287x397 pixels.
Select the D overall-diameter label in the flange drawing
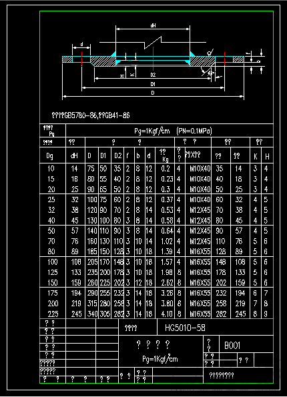153,93
